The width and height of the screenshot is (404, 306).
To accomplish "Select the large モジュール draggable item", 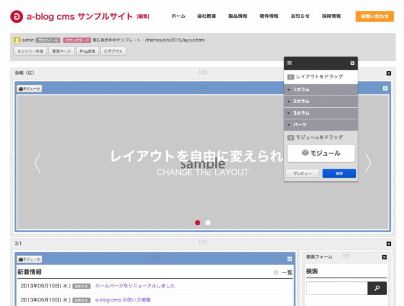I will pyautogui.click(x=321, y=153).
